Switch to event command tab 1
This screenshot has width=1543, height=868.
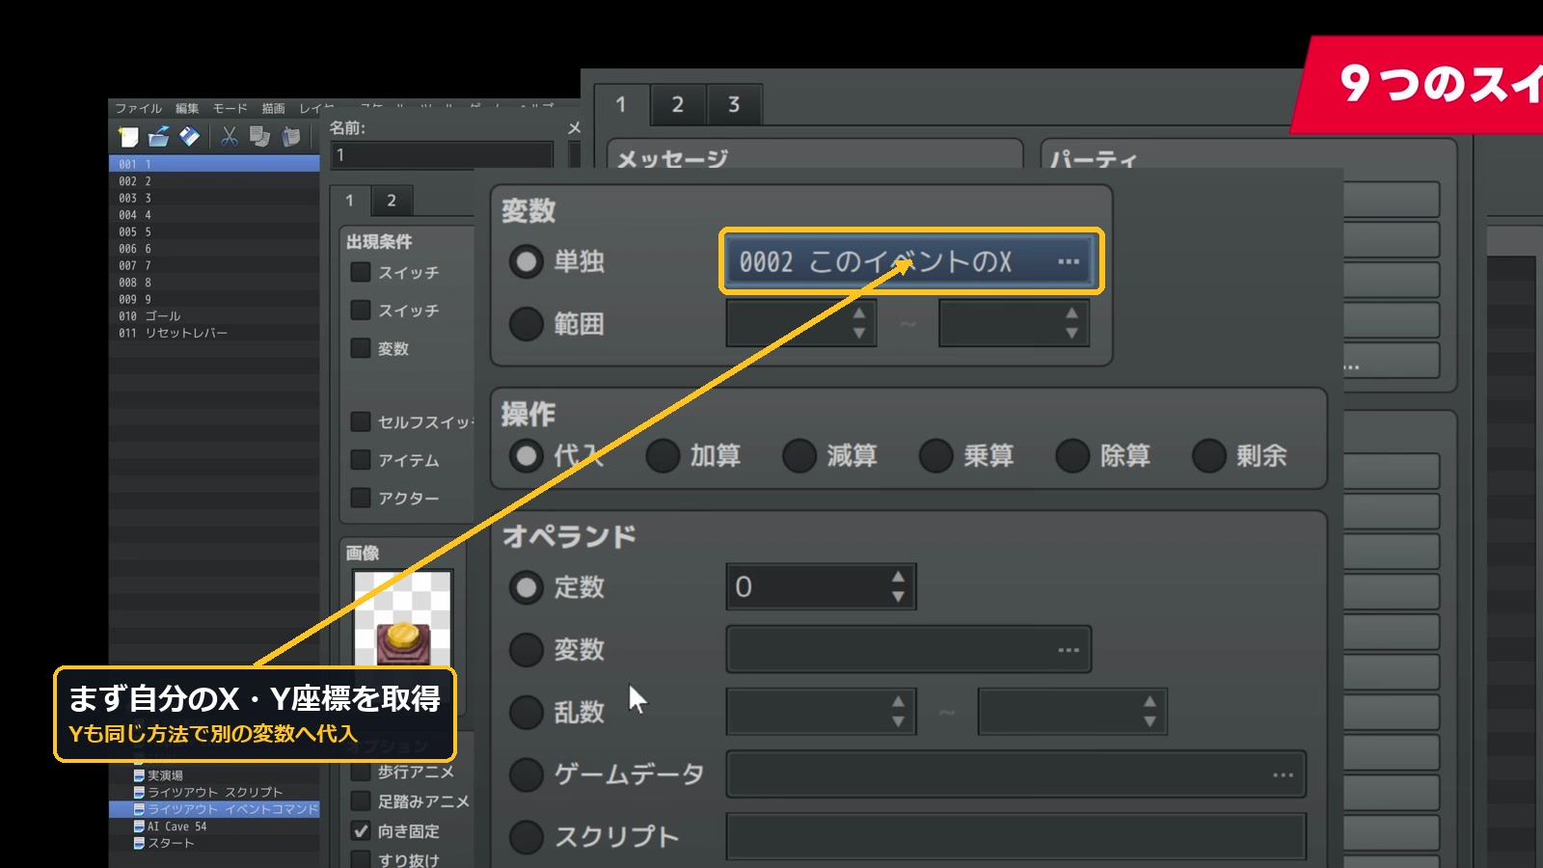(621, 104)
